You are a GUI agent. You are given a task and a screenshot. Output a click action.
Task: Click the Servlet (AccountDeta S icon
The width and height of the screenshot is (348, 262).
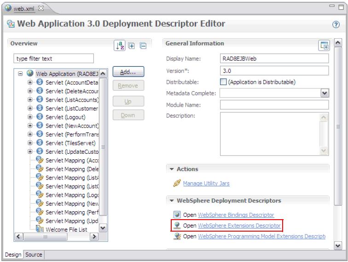[x=40, y=82]
